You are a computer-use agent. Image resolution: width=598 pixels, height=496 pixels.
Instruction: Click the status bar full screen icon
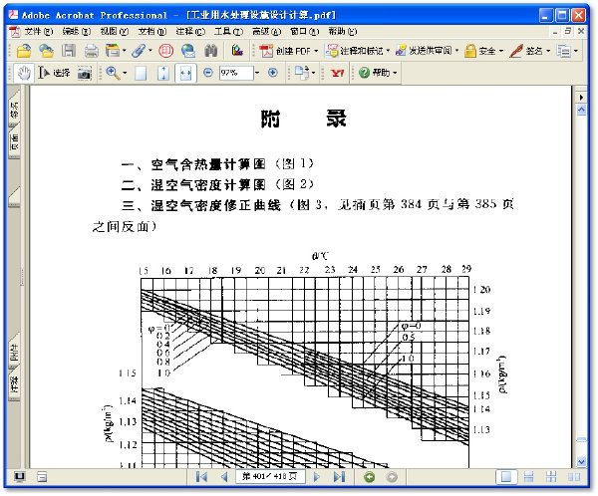(20, 476)
